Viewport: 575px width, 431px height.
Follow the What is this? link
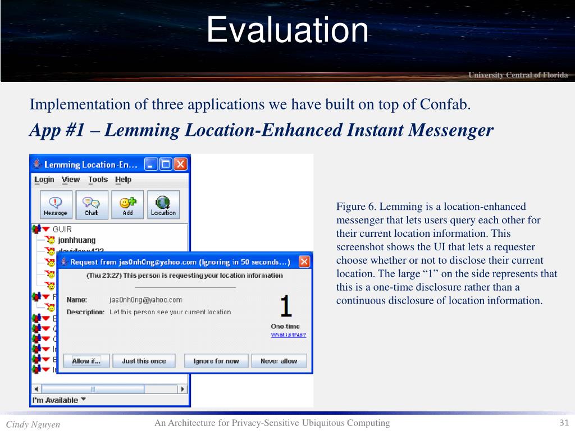pyautogui.click(x=289, y=334)
